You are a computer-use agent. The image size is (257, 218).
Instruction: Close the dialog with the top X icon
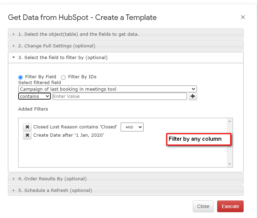(x=243, y=17)
